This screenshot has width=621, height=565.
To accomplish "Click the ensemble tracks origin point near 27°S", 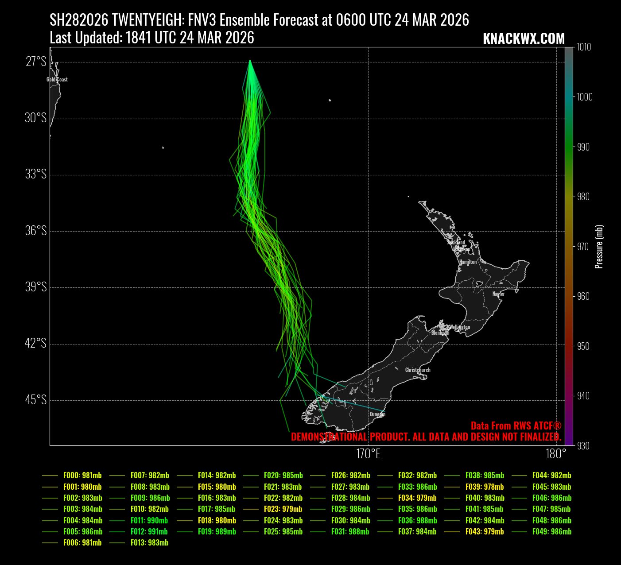I will [x=250, y=60].
